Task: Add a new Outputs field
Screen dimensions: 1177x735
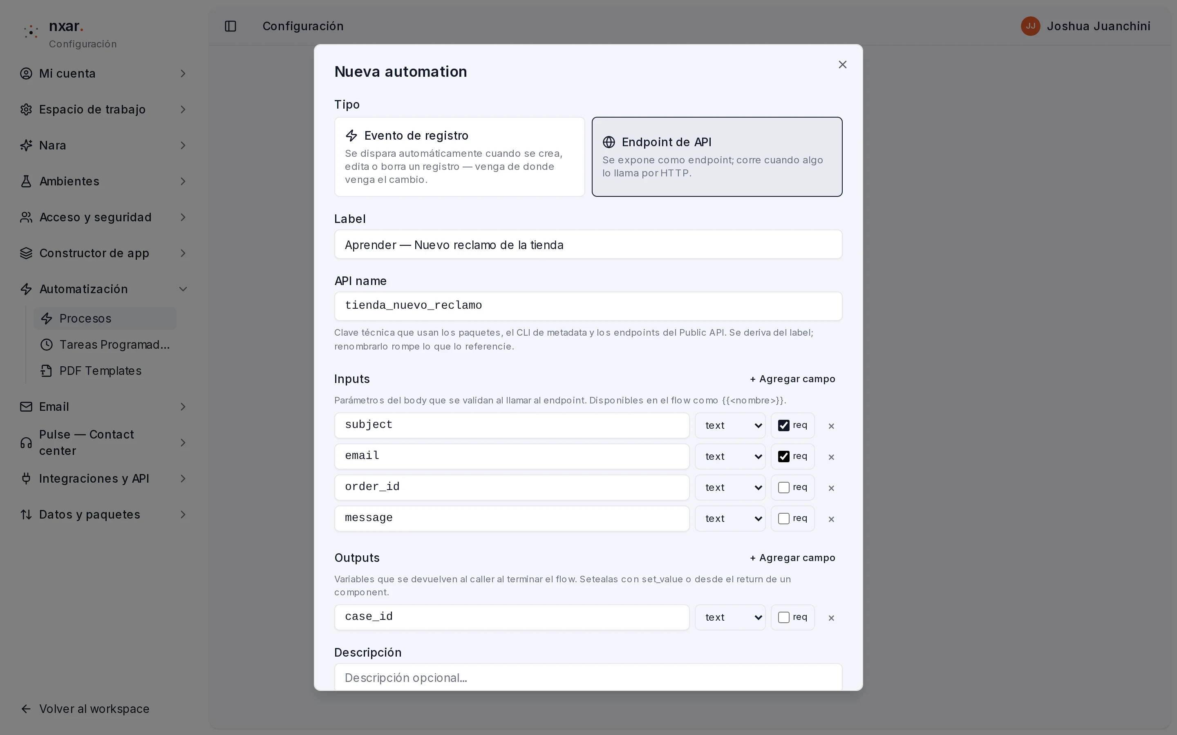Action: pyautogui.click(x=792, y=558)
